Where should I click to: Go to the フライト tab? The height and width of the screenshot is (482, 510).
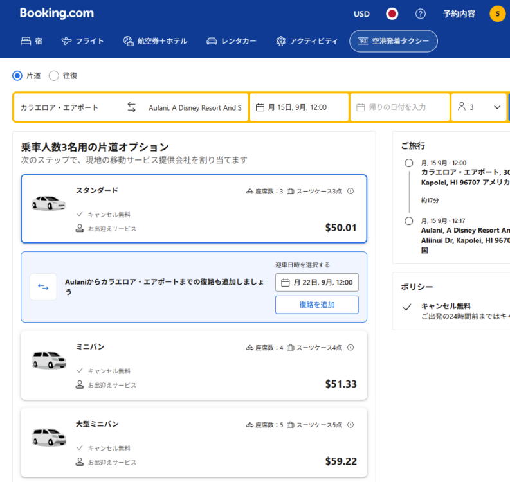(82, 41)
